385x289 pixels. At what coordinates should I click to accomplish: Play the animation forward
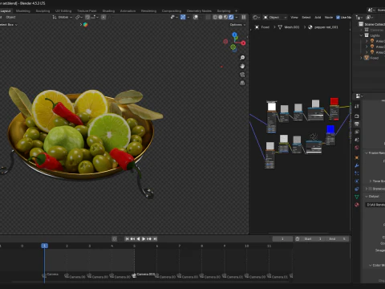[x=144, y=238]
